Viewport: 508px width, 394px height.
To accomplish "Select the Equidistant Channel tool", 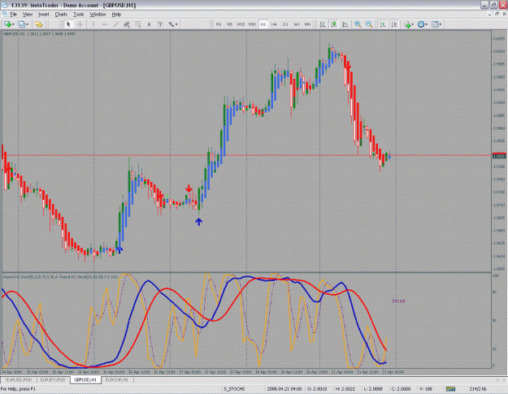I will [127, 24].
